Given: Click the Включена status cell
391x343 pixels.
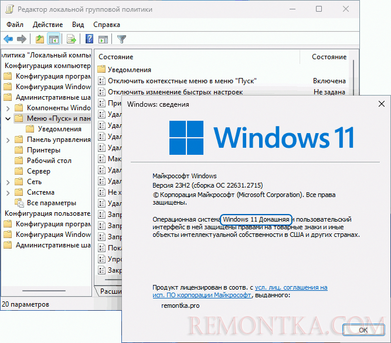Looking at the screenshot, I should pyautogui.click(x=329, y=81).
